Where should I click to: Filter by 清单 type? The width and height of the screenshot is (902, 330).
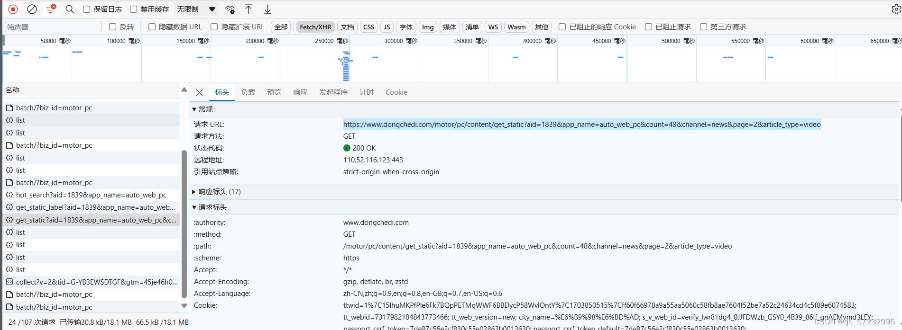(x=472, y=27)
